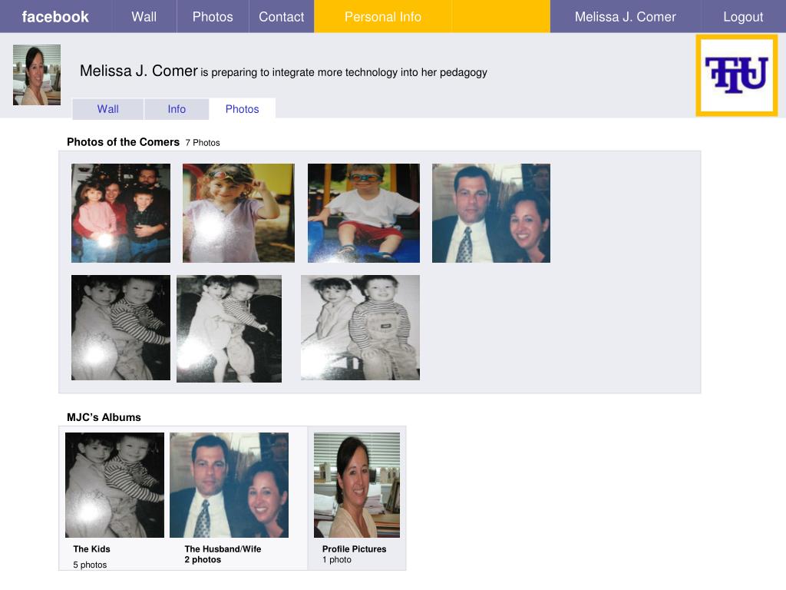Log out using the Logout link
786x590 pixels.
click(x=743, y=17)
